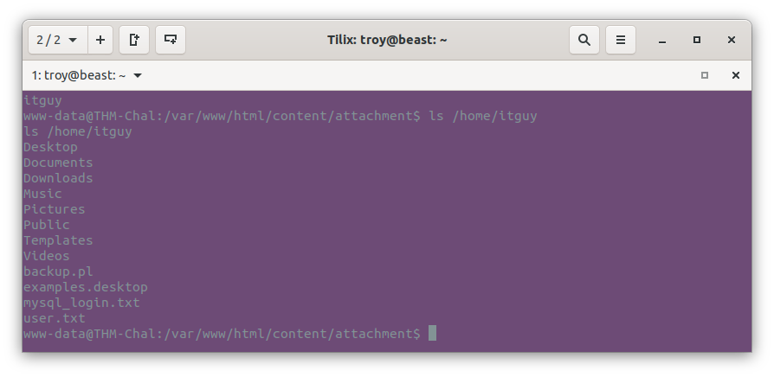Close the Tilix window
The image size is (774, 377).
click(732, 40)
